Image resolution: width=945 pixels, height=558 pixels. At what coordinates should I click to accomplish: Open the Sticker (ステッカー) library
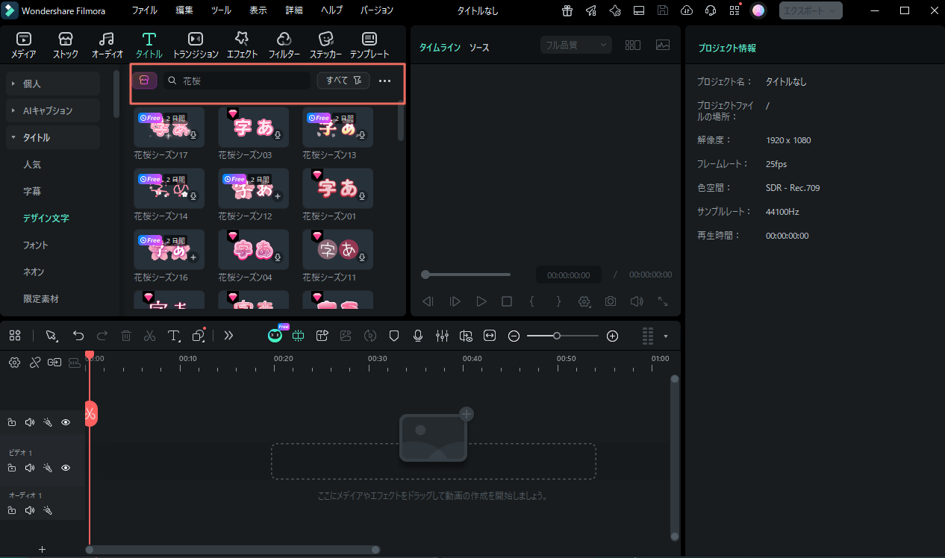click(325, 45)
